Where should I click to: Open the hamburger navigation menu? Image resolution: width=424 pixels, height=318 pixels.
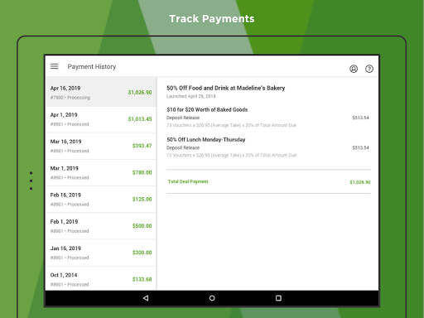[55, 66]
